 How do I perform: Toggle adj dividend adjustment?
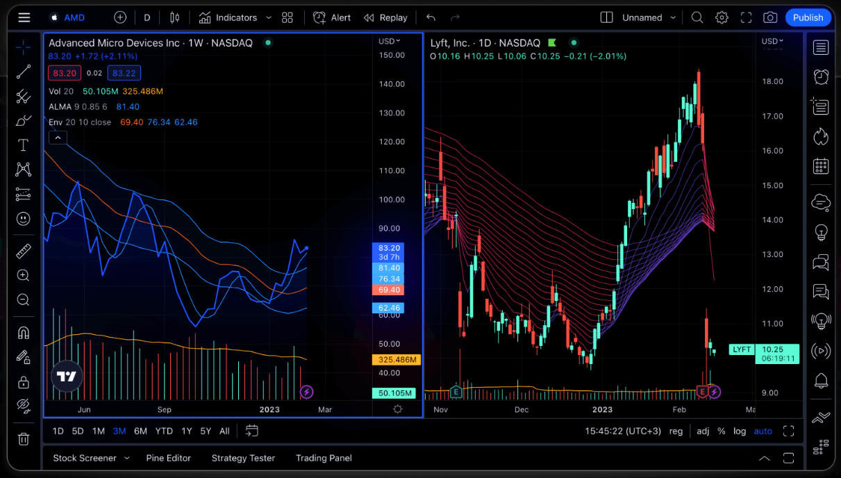[703, 431]
